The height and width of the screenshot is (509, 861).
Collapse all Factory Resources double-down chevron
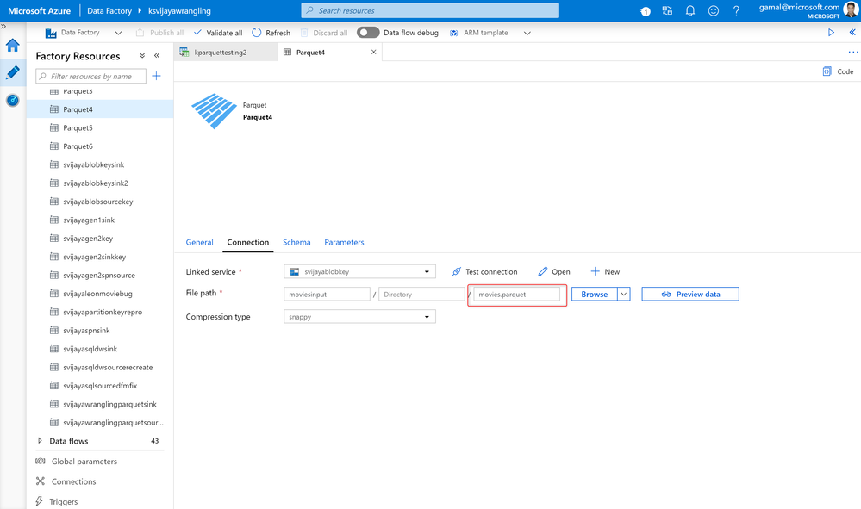tap(142, 56)
